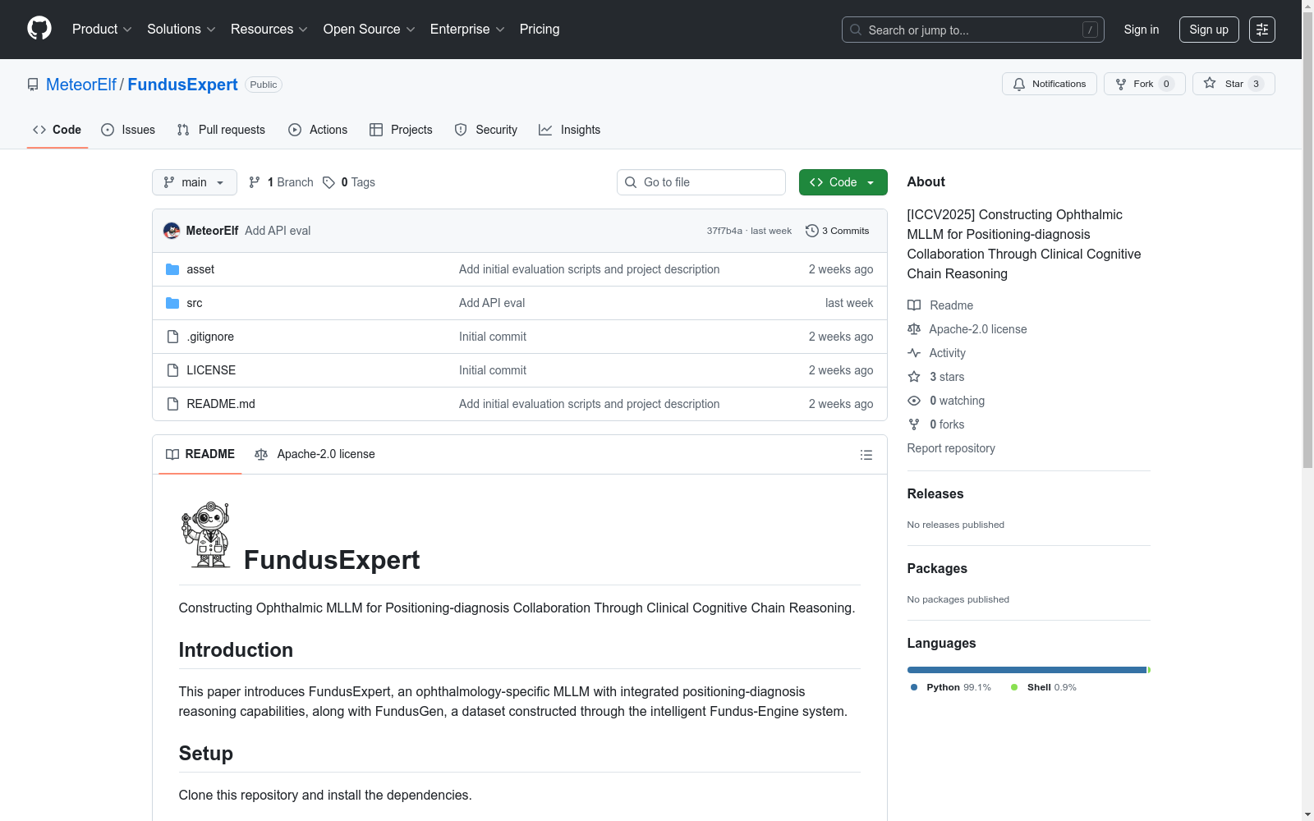Switch to the Insights tab
Viewport: 1314px width, 821px height.
570,130
